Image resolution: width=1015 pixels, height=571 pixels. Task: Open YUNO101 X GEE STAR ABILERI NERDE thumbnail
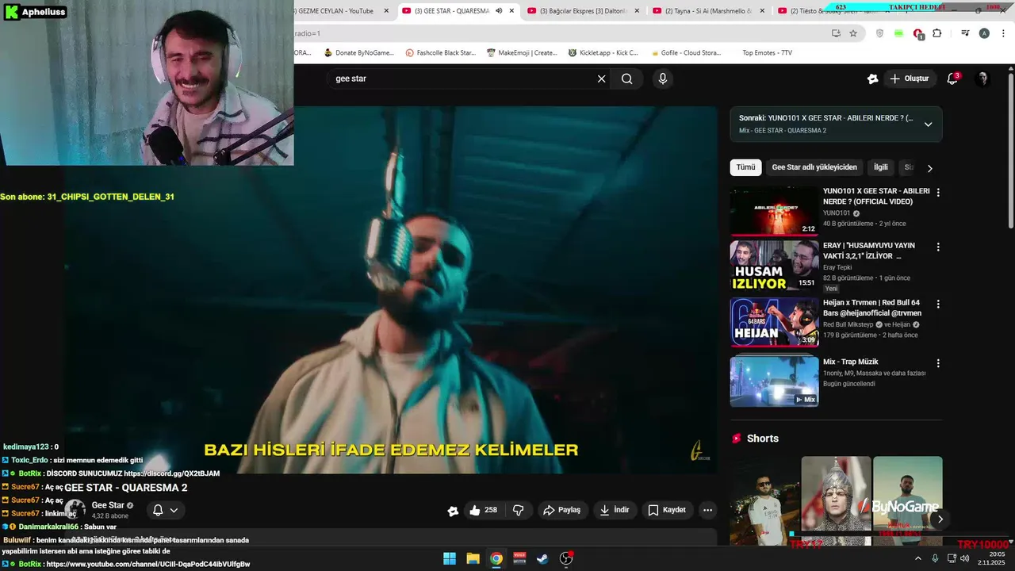coord(774,211)
